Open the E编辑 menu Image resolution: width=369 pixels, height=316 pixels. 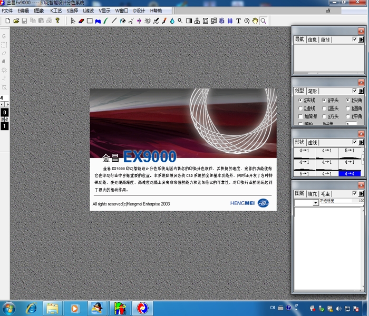23,11
